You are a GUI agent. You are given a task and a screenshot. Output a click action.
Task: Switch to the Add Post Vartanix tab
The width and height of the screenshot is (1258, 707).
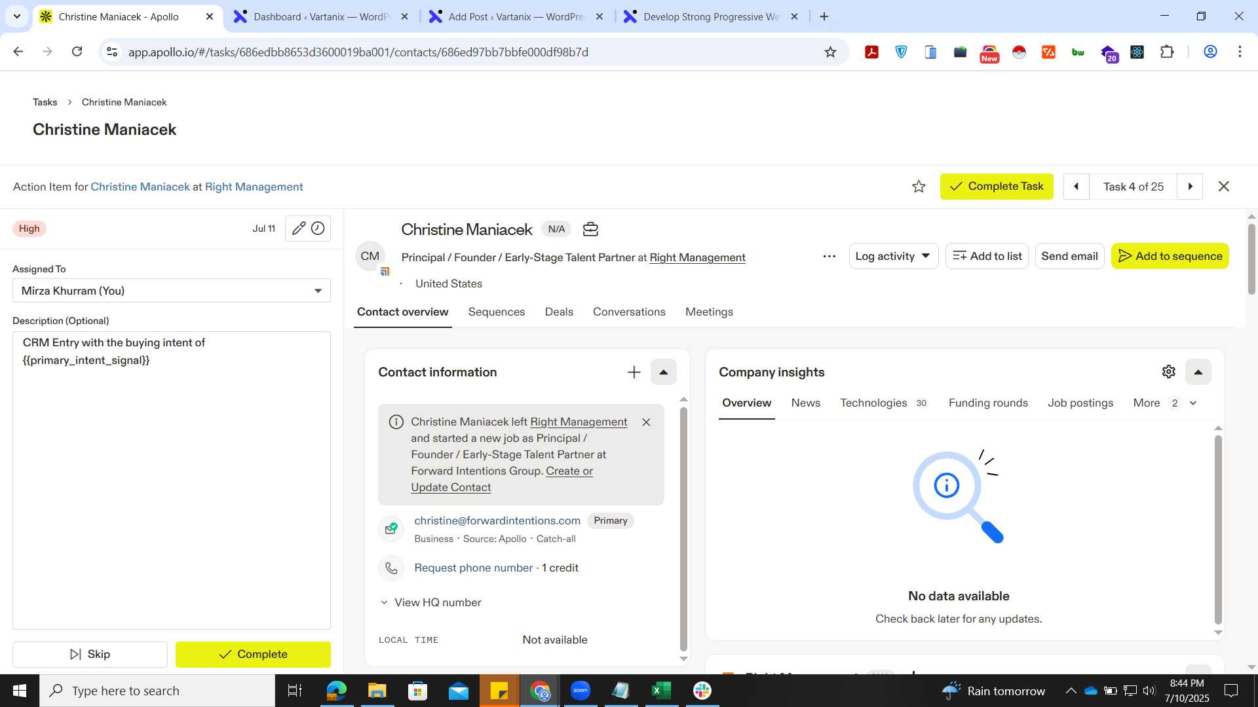516,17
